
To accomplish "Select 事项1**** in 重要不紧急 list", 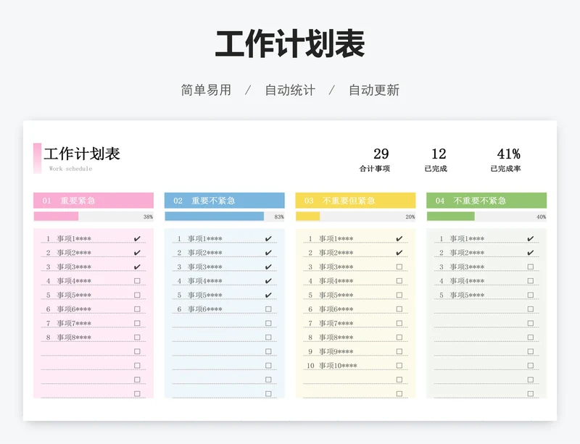I will [205, 239].
